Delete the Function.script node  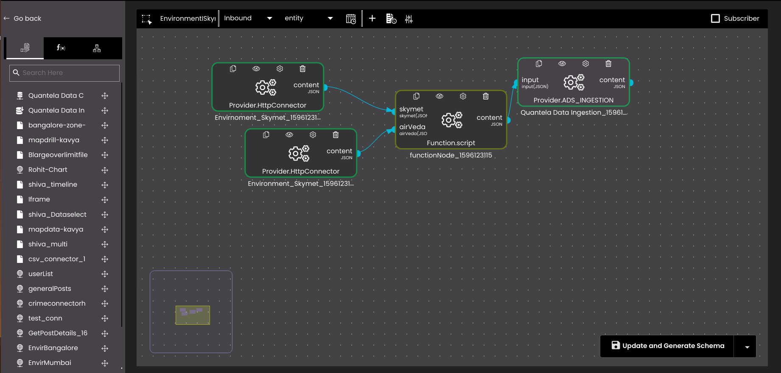pos(486,96)
